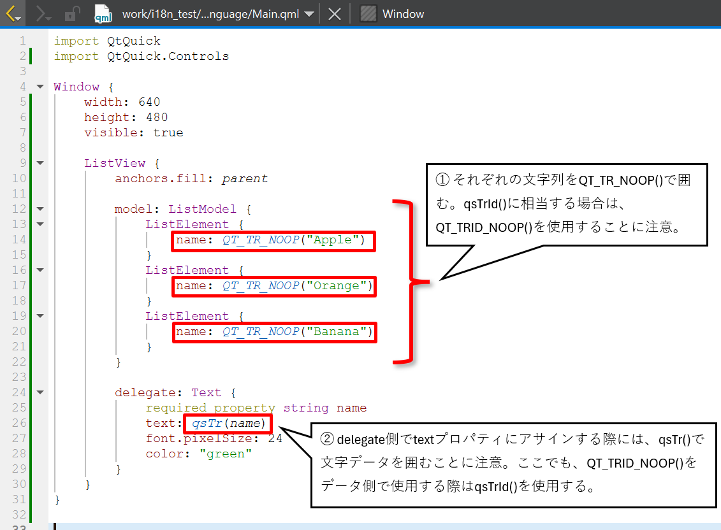Toggle the file write-lock padlock icon

(72, 13)
